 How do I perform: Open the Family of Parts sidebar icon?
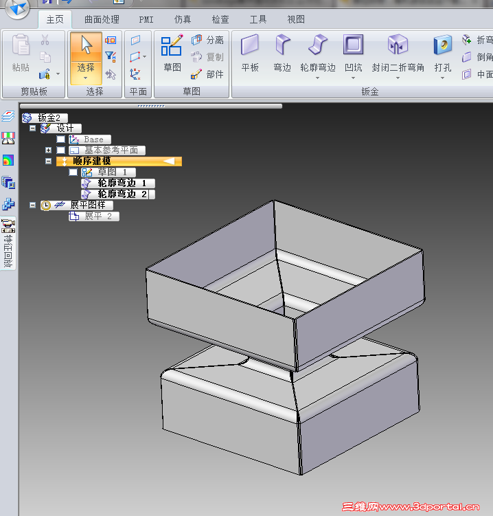click(x=8, y=204)
